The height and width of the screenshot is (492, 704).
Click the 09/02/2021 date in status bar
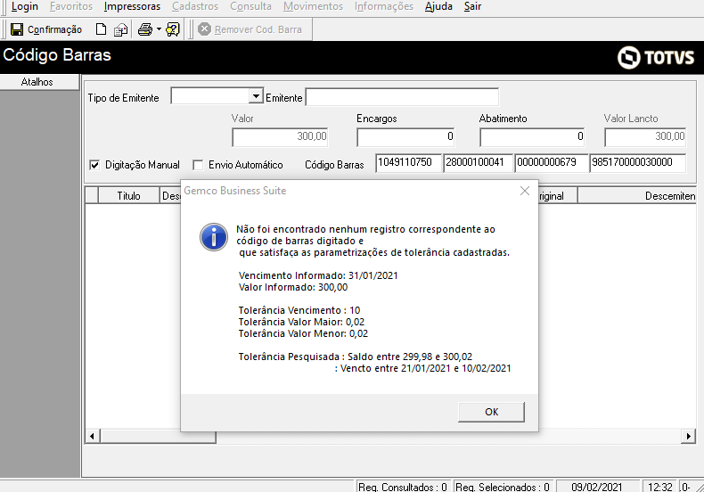point(597,487)
